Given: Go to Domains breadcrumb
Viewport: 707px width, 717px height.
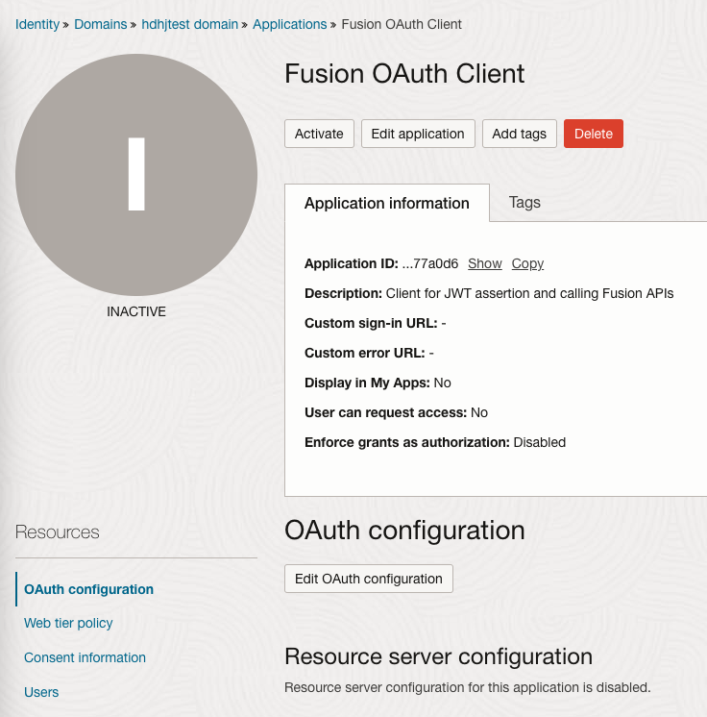Looking at the screenshot, I should tap(101, 24).
